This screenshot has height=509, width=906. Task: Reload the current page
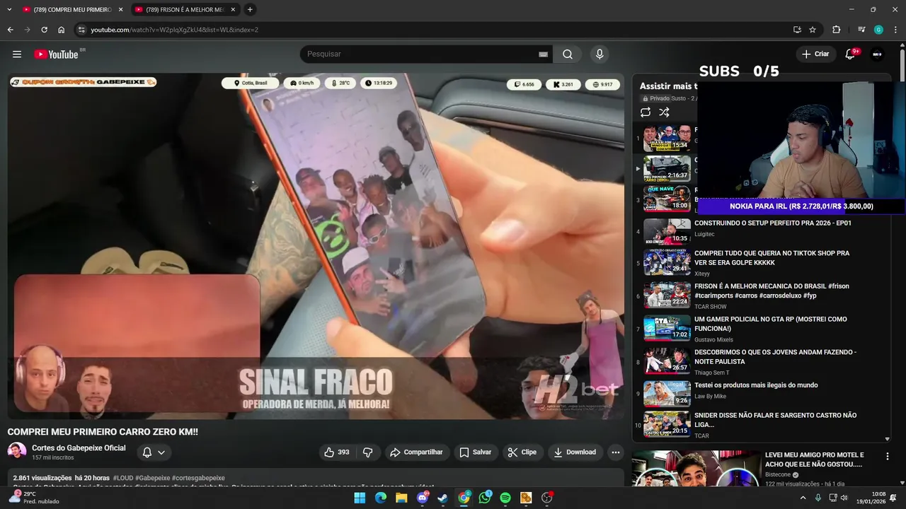(44, 30)
